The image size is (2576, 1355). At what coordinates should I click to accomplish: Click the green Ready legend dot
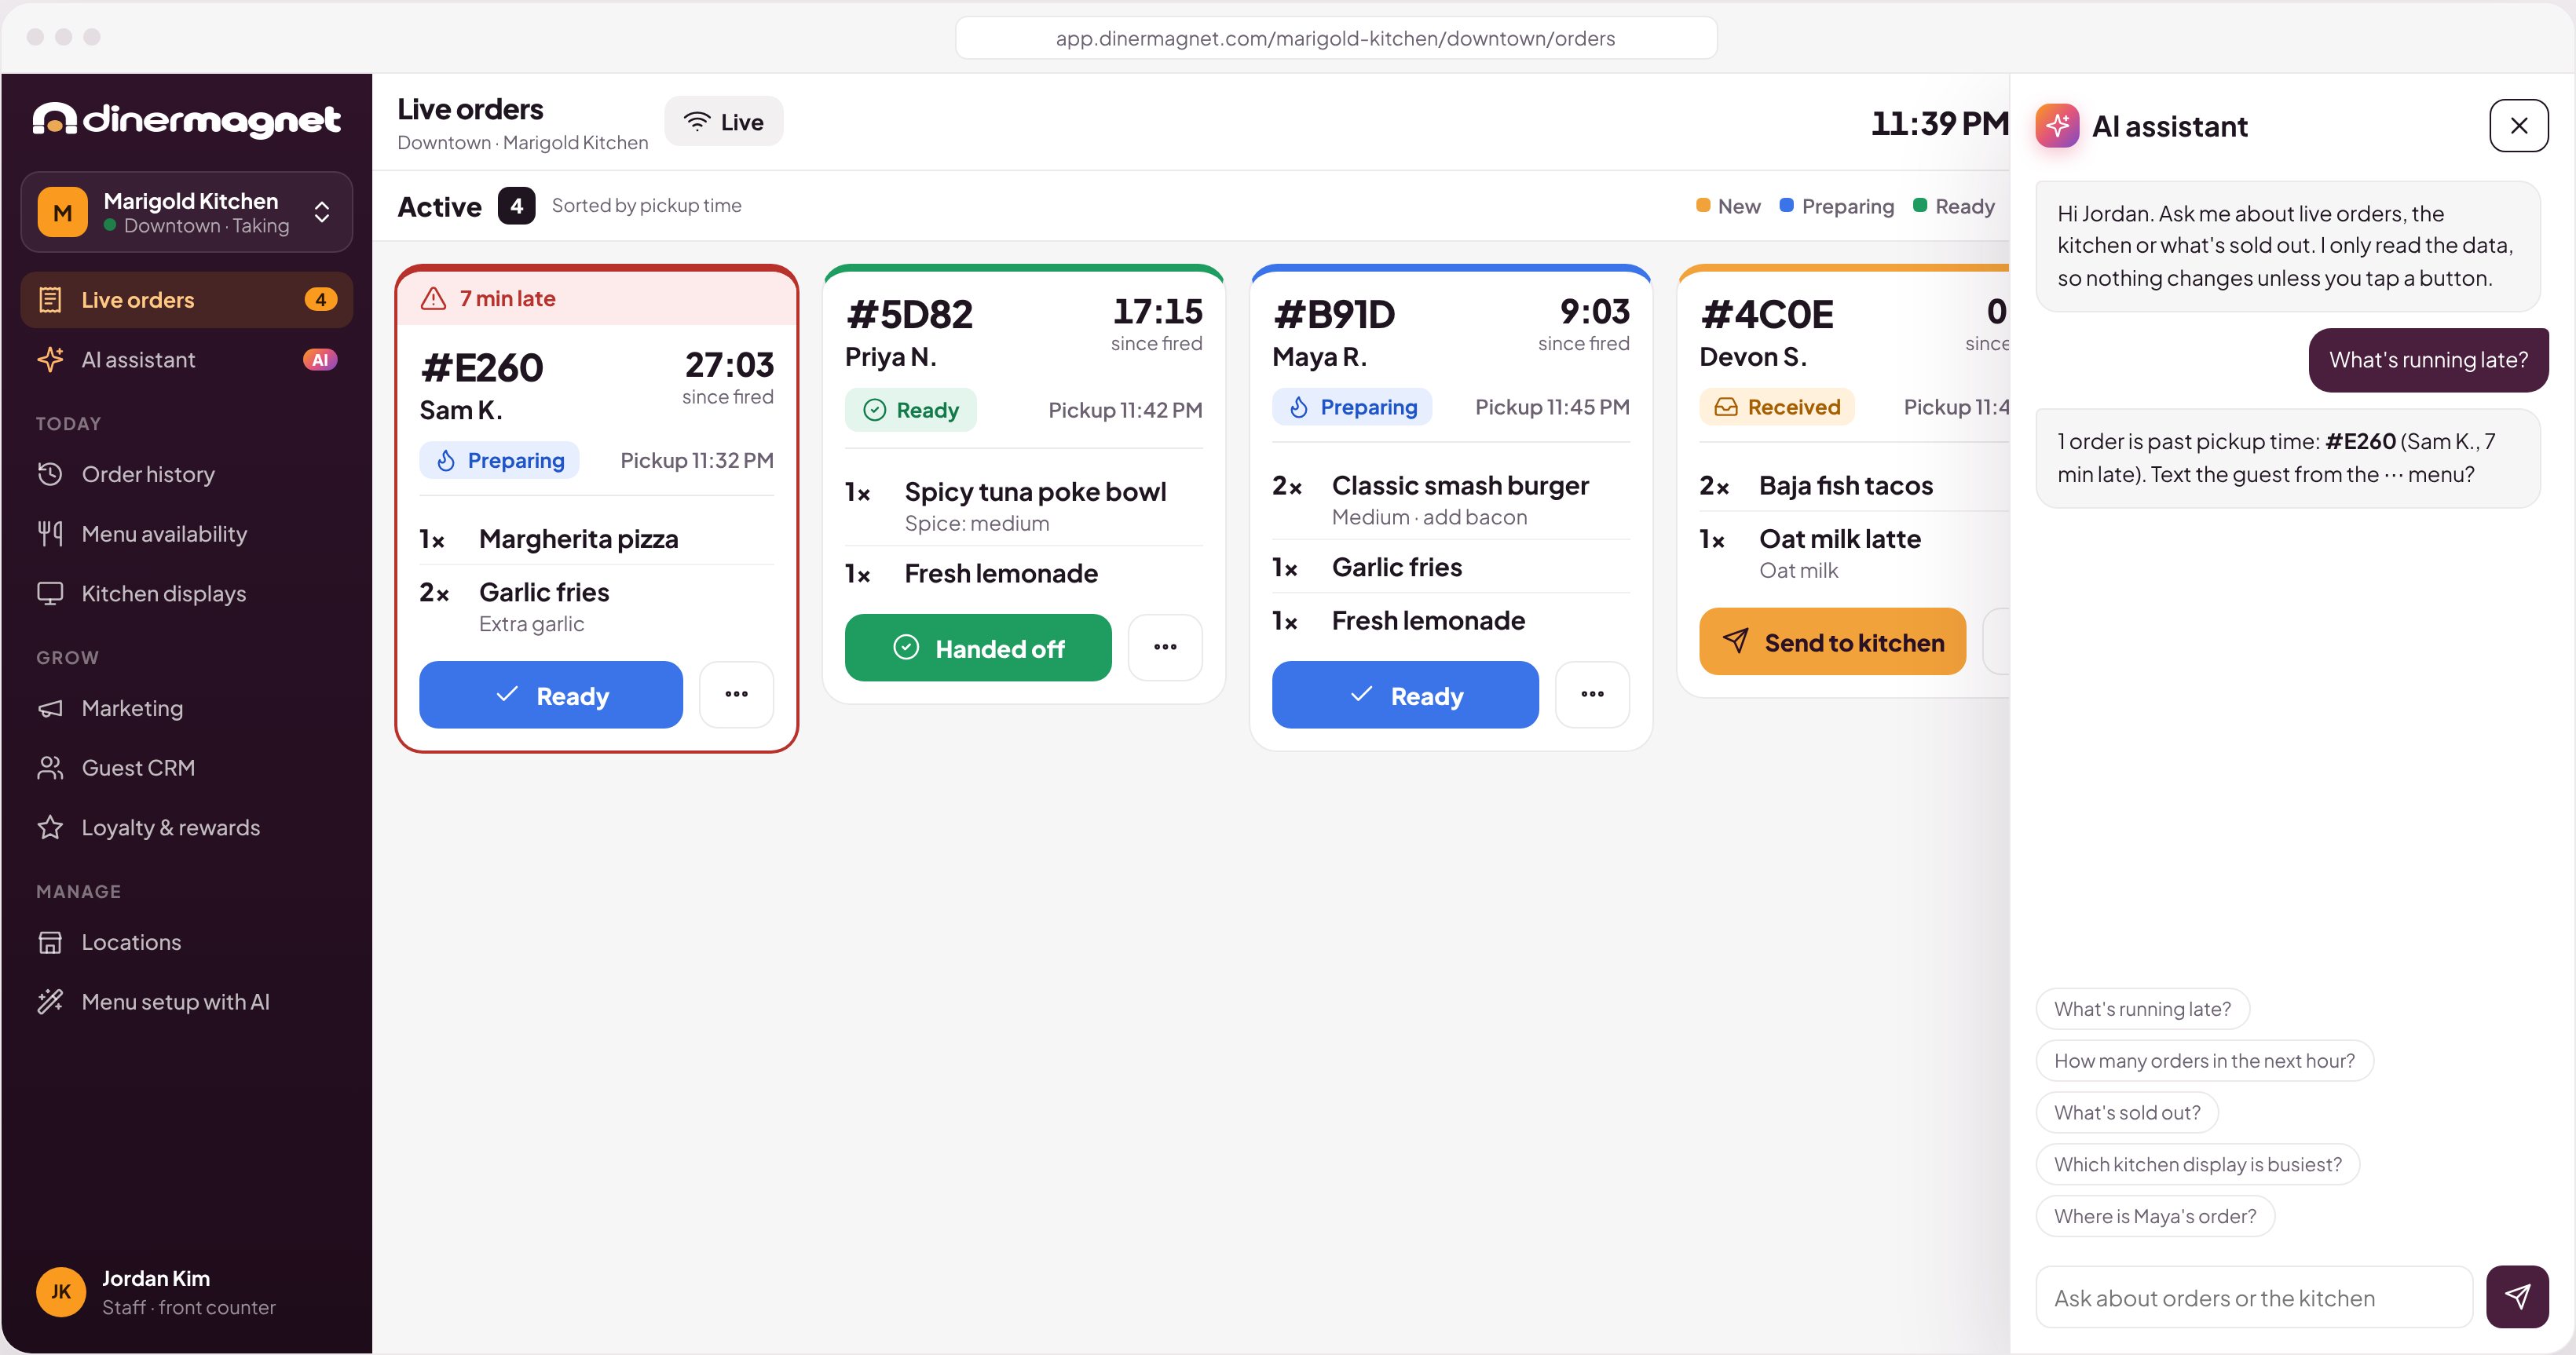point(1919,205)
